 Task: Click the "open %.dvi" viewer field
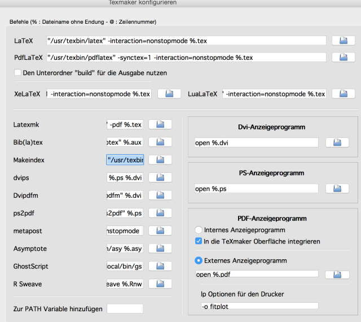257,142
